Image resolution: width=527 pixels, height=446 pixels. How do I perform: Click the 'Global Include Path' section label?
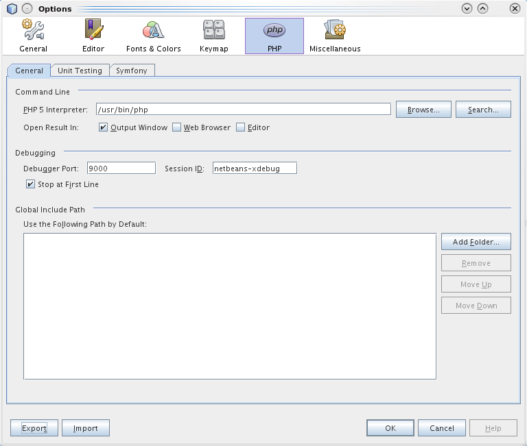50,210
